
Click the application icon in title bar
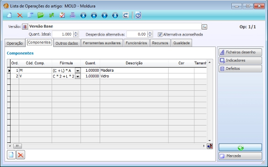click(x=6, y=6)
